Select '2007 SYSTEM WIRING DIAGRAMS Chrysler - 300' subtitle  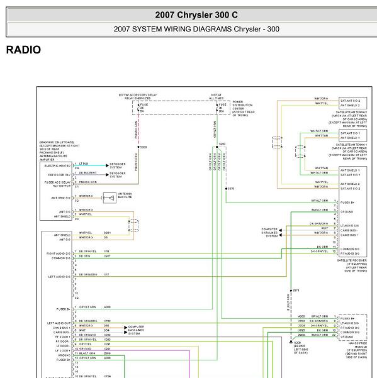pyautogui.click(x=196, y=29)
